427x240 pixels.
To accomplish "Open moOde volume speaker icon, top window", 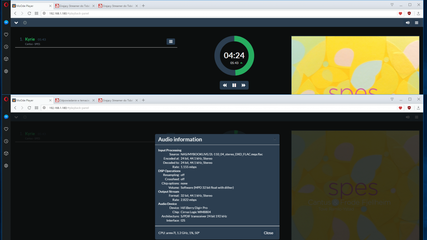I will click(408, 22).
